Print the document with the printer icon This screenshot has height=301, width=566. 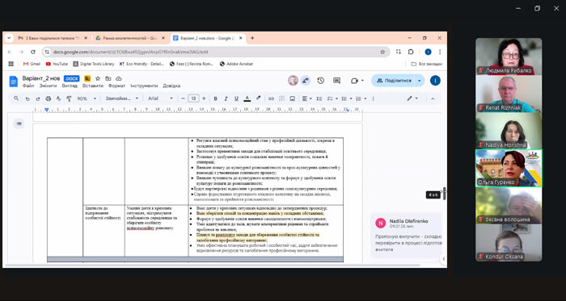coord(48,98)
